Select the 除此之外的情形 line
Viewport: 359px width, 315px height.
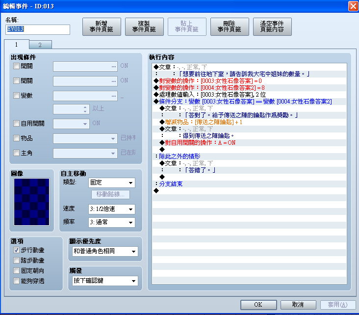(250, 157)
